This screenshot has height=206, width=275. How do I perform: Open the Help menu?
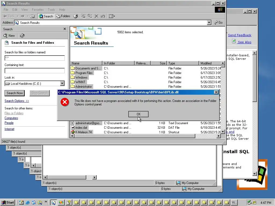click(62, 10)
